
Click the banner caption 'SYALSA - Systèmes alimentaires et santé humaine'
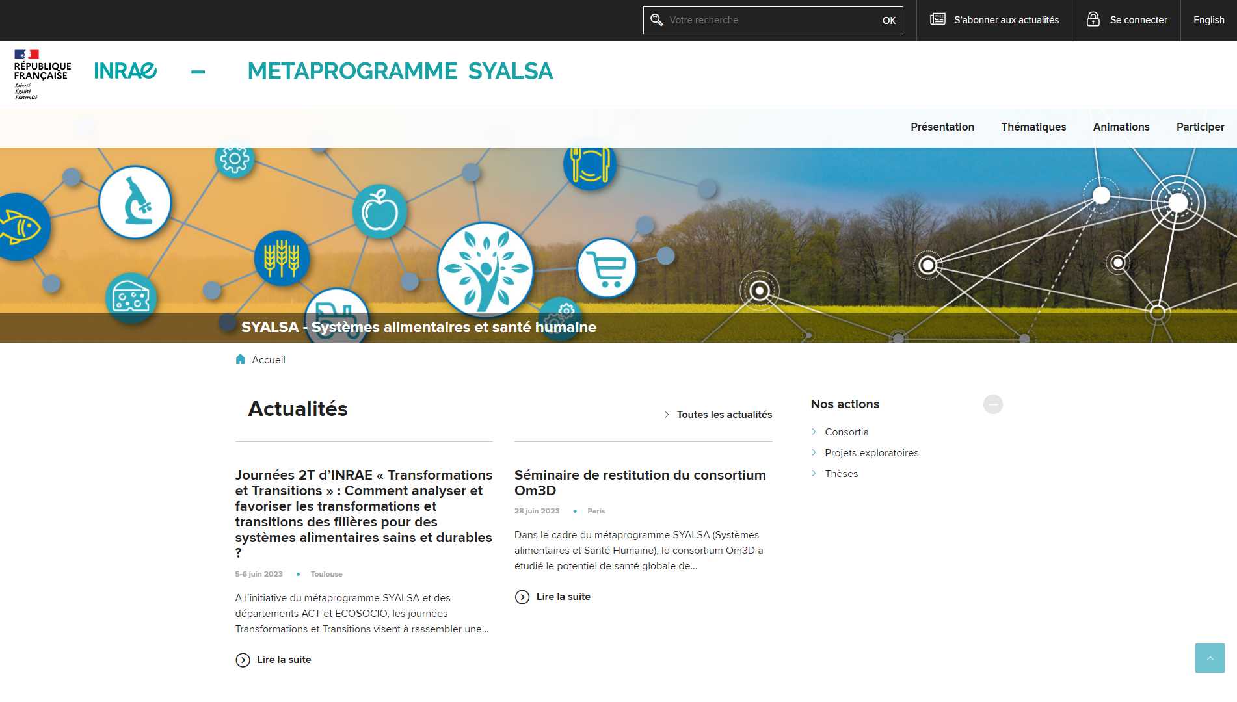418,327
